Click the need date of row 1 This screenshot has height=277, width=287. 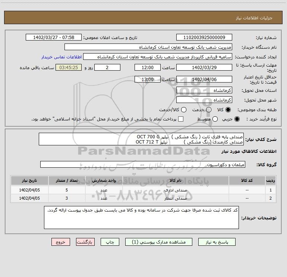point(29,190)
